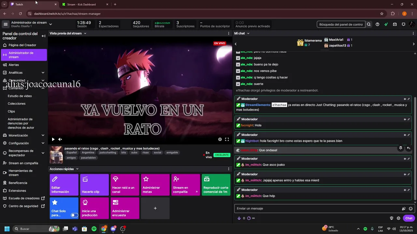This screenshot has width=417, height=234.
Task: Open the whispers speech bubble icon
Action: coord(403,24)
